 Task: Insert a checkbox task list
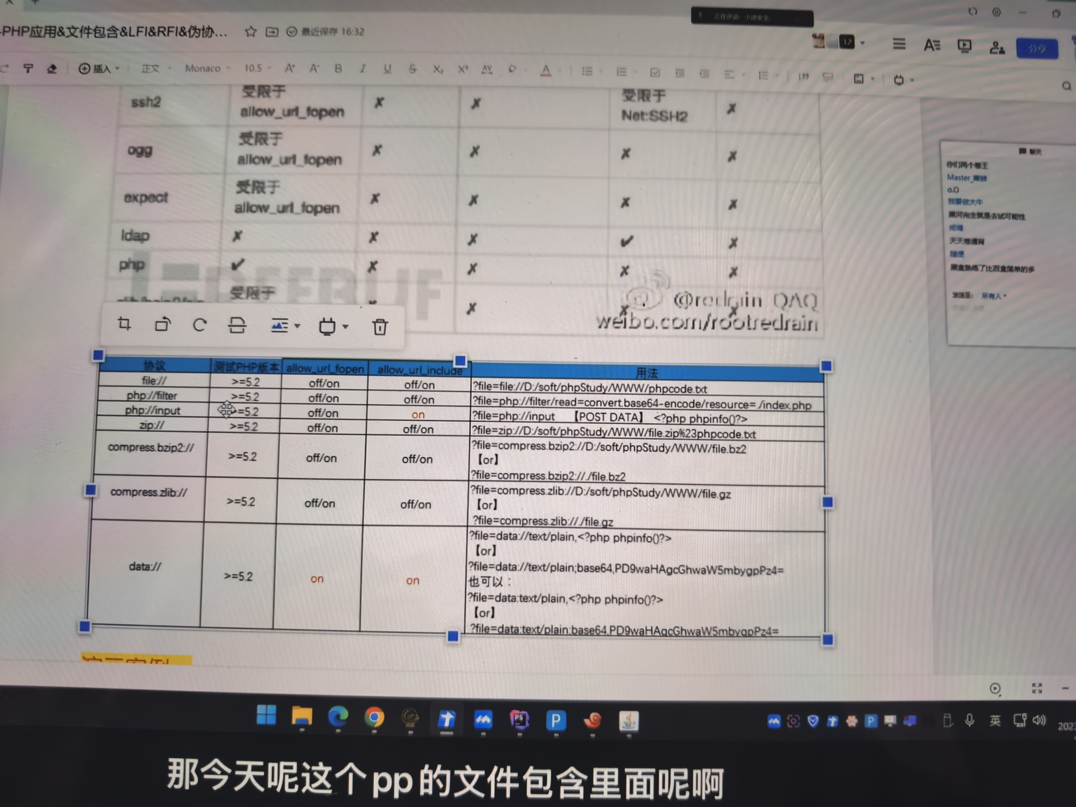click(655, 73)
